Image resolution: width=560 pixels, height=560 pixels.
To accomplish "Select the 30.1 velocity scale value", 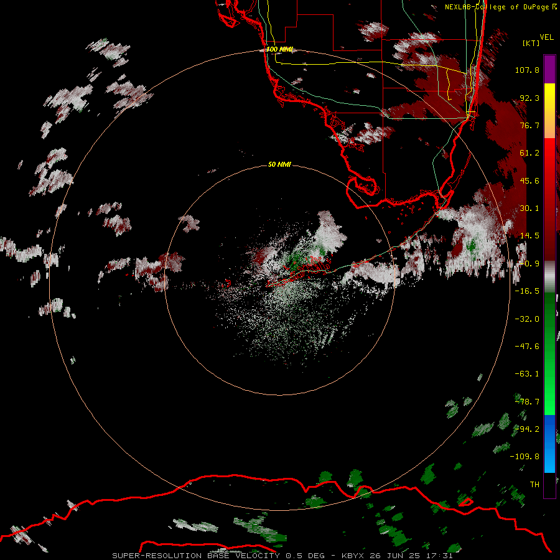I will (530, 208).
